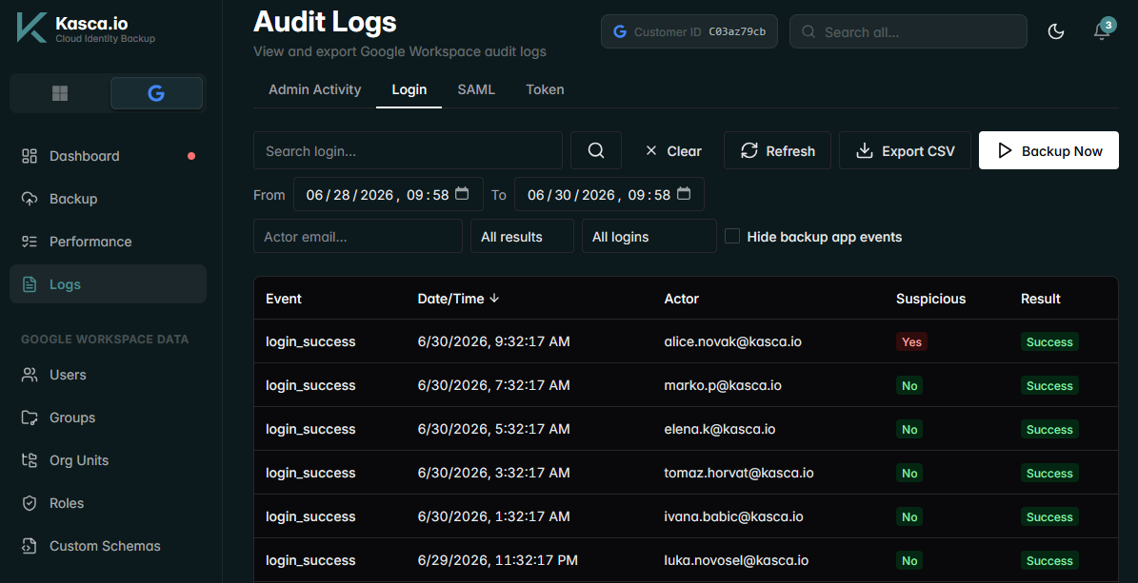Viewport: 1138px width, 583px height.
Task: Click the To date field 06/30/2026
Action: (x=609, y=194)
